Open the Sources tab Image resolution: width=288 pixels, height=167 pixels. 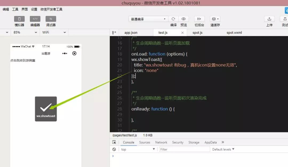145,142
